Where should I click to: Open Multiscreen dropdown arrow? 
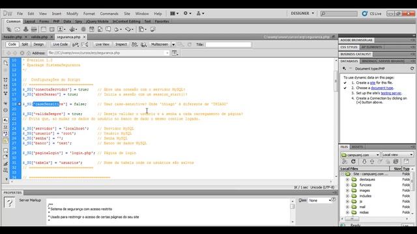pyautogui.click(x=173, y=45)
